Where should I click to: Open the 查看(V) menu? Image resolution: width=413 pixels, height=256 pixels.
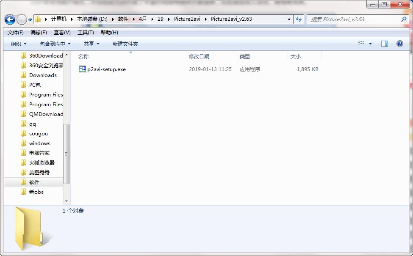point(62,32)
